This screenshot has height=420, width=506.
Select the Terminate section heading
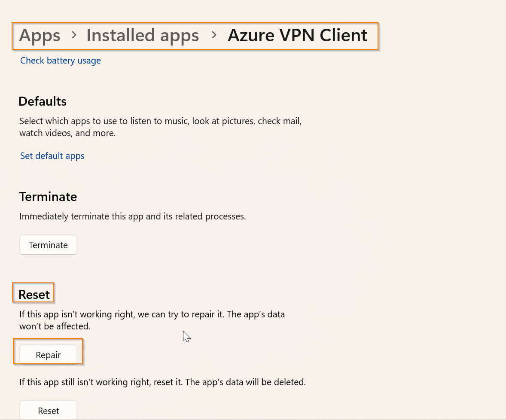pos(48,197)
